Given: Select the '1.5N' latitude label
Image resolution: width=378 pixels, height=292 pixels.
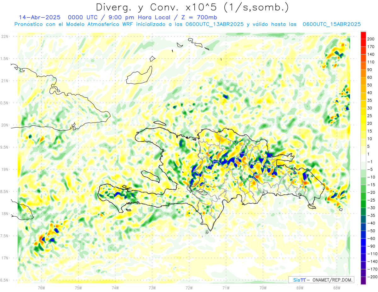Looking at the screenshot, I should click(x=4, y=59).
